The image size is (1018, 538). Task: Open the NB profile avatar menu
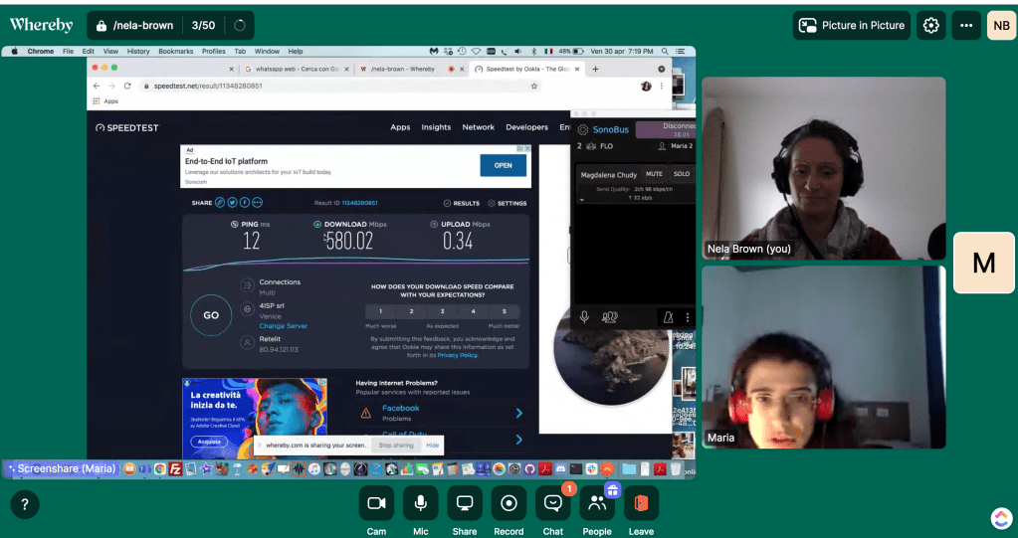tap(1001, 26)
